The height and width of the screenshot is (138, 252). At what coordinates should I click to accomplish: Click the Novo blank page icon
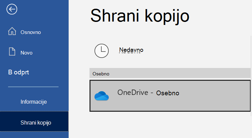[12, 51]
